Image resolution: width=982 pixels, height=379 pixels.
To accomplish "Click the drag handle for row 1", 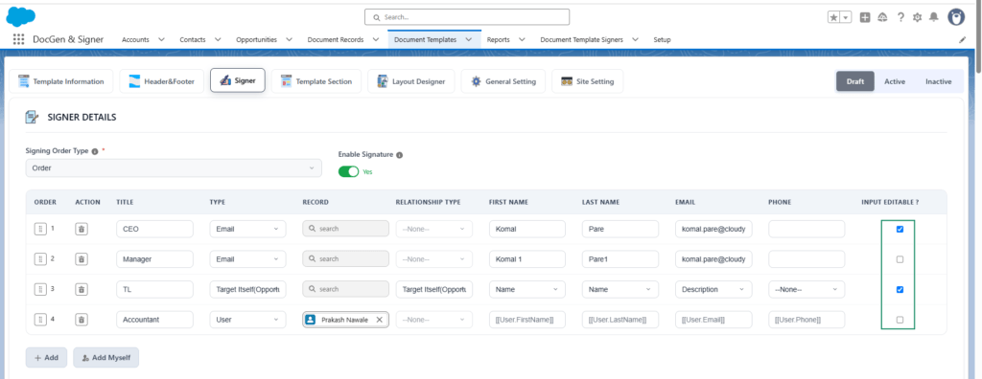I will point(40,229).
